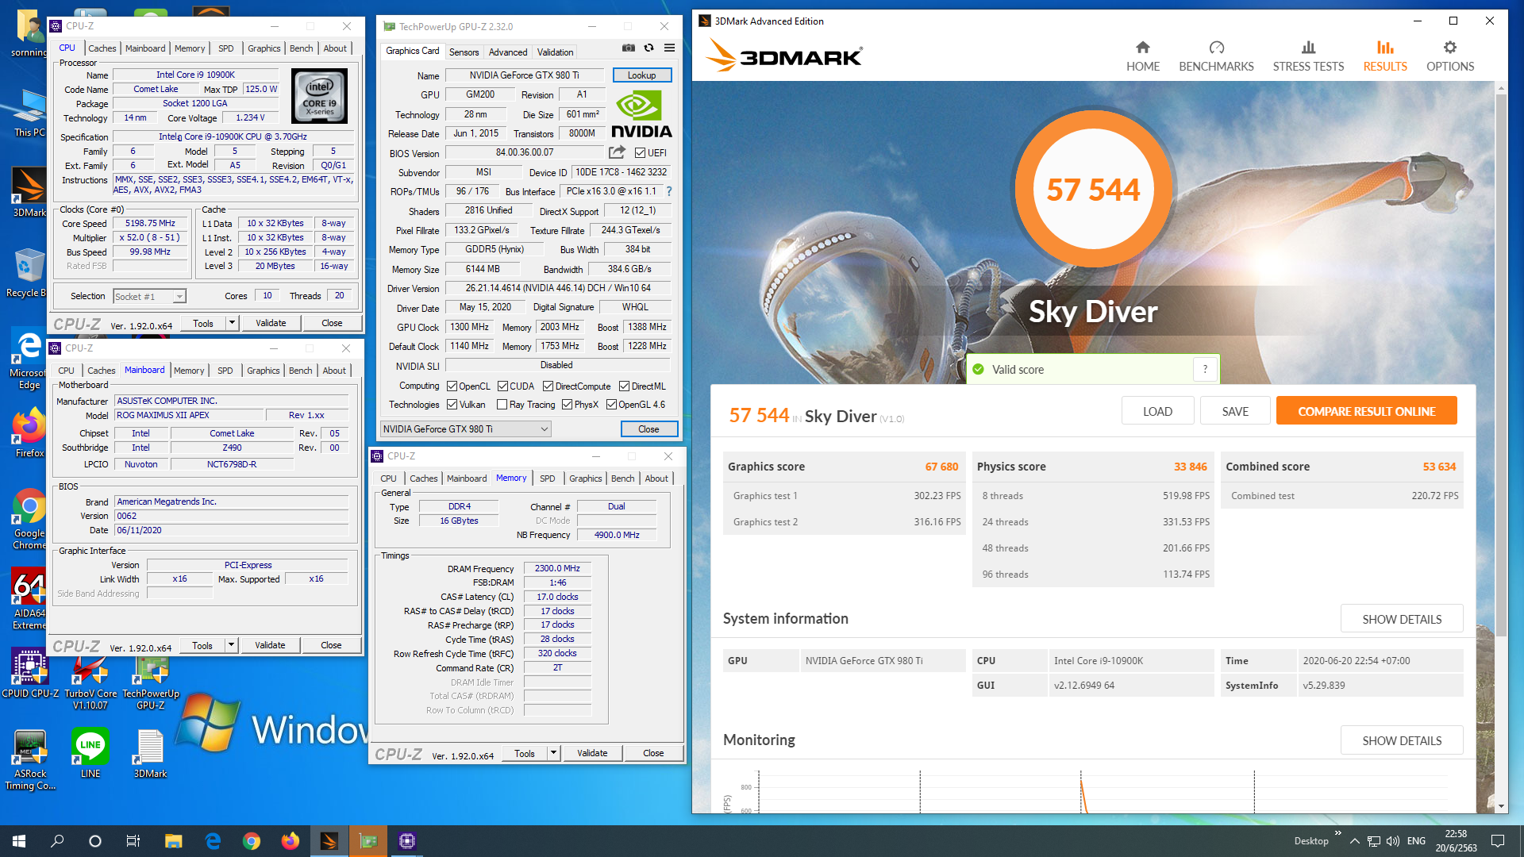The height and width of the screenshot is (857, 1524).
Task: Expand the Tools dropdown arrow in top CPU-Z
Action: tap(232, 323)
